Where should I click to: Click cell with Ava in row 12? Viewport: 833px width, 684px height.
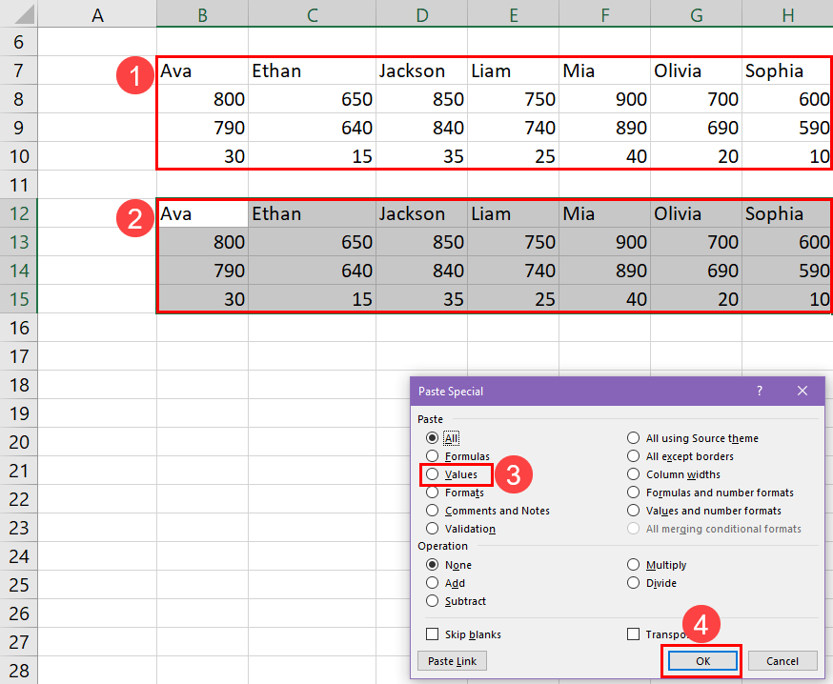(x=202, y=213)
